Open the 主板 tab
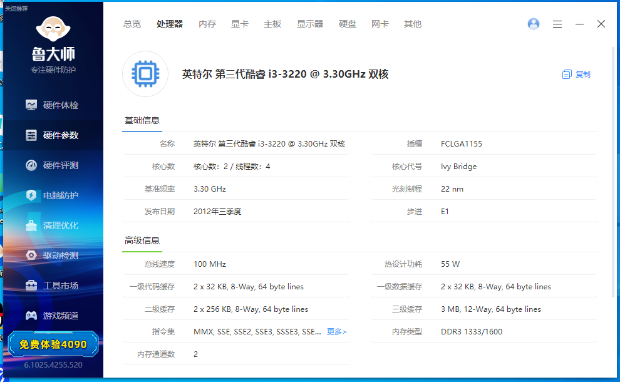The image size is (620, 382). pos(272,24)
